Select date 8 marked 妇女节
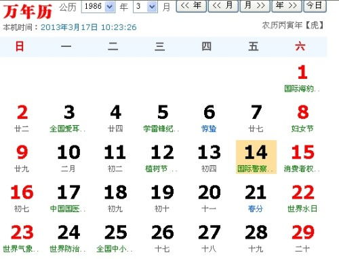Screen dimensions: 339x259 coord(302,118)
